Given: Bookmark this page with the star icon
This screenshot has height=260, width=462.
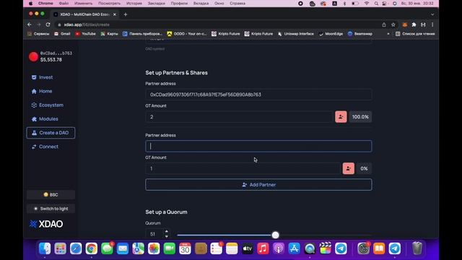Looking at the screenshot, I should coord(393,25).
